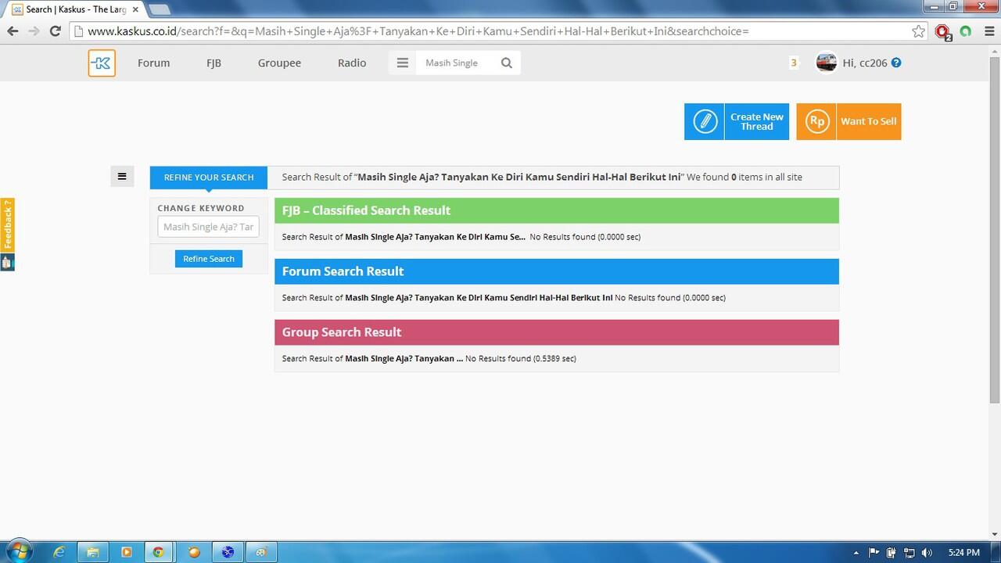Viewport: 1001px width, 563px height.
Task: Click the Forum Search Result header
Action: 557,271
